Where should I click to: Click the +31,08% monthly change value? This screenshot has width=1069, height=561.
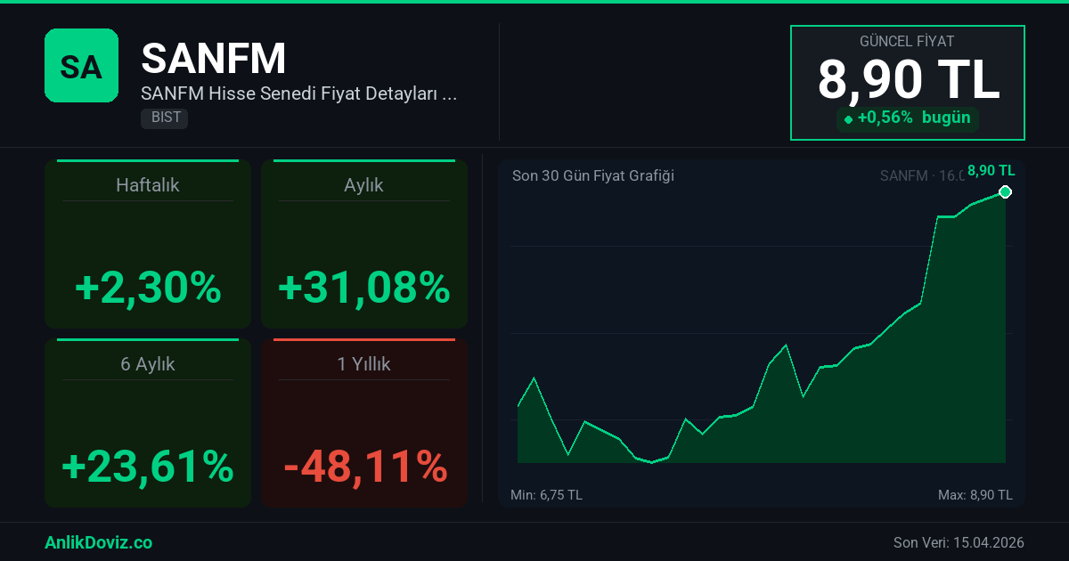point(364,288)
